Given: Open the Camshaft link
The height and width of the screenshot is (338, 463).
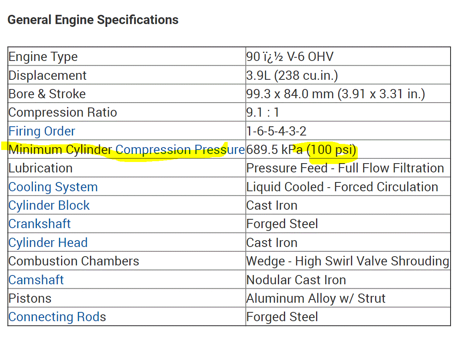Looking at the screenshot, I should point(36,280).
